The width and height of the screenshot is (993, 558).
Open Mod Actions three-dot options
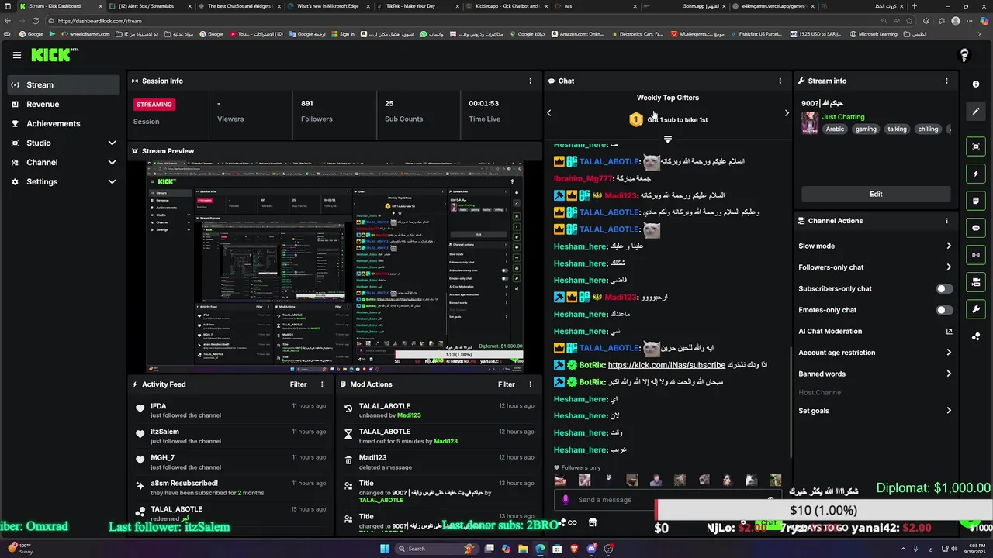pos(531,384)
